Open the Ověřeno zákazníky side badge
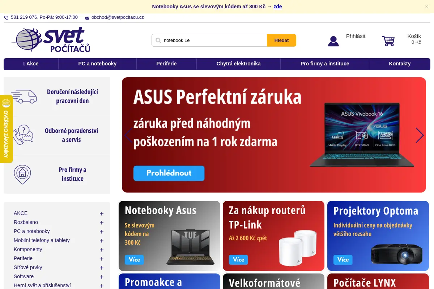The height and width of the screenshot is (289, 434). [x=6, y=129]
